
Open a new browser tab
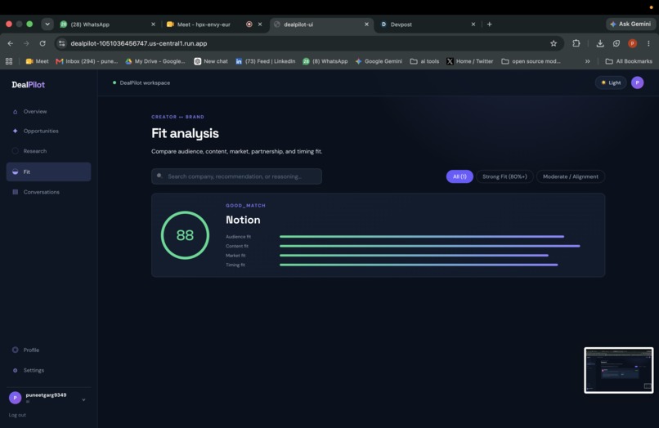pos(489,25)
